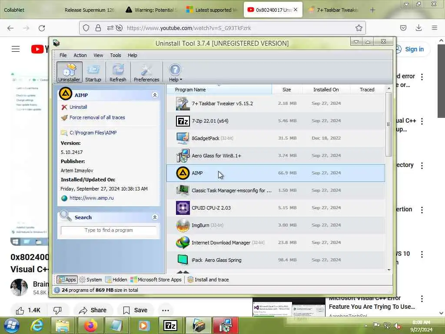
Task: Switch to 7+ Taskbar Tweaker browser tab
Action: [x=334, y=10]
